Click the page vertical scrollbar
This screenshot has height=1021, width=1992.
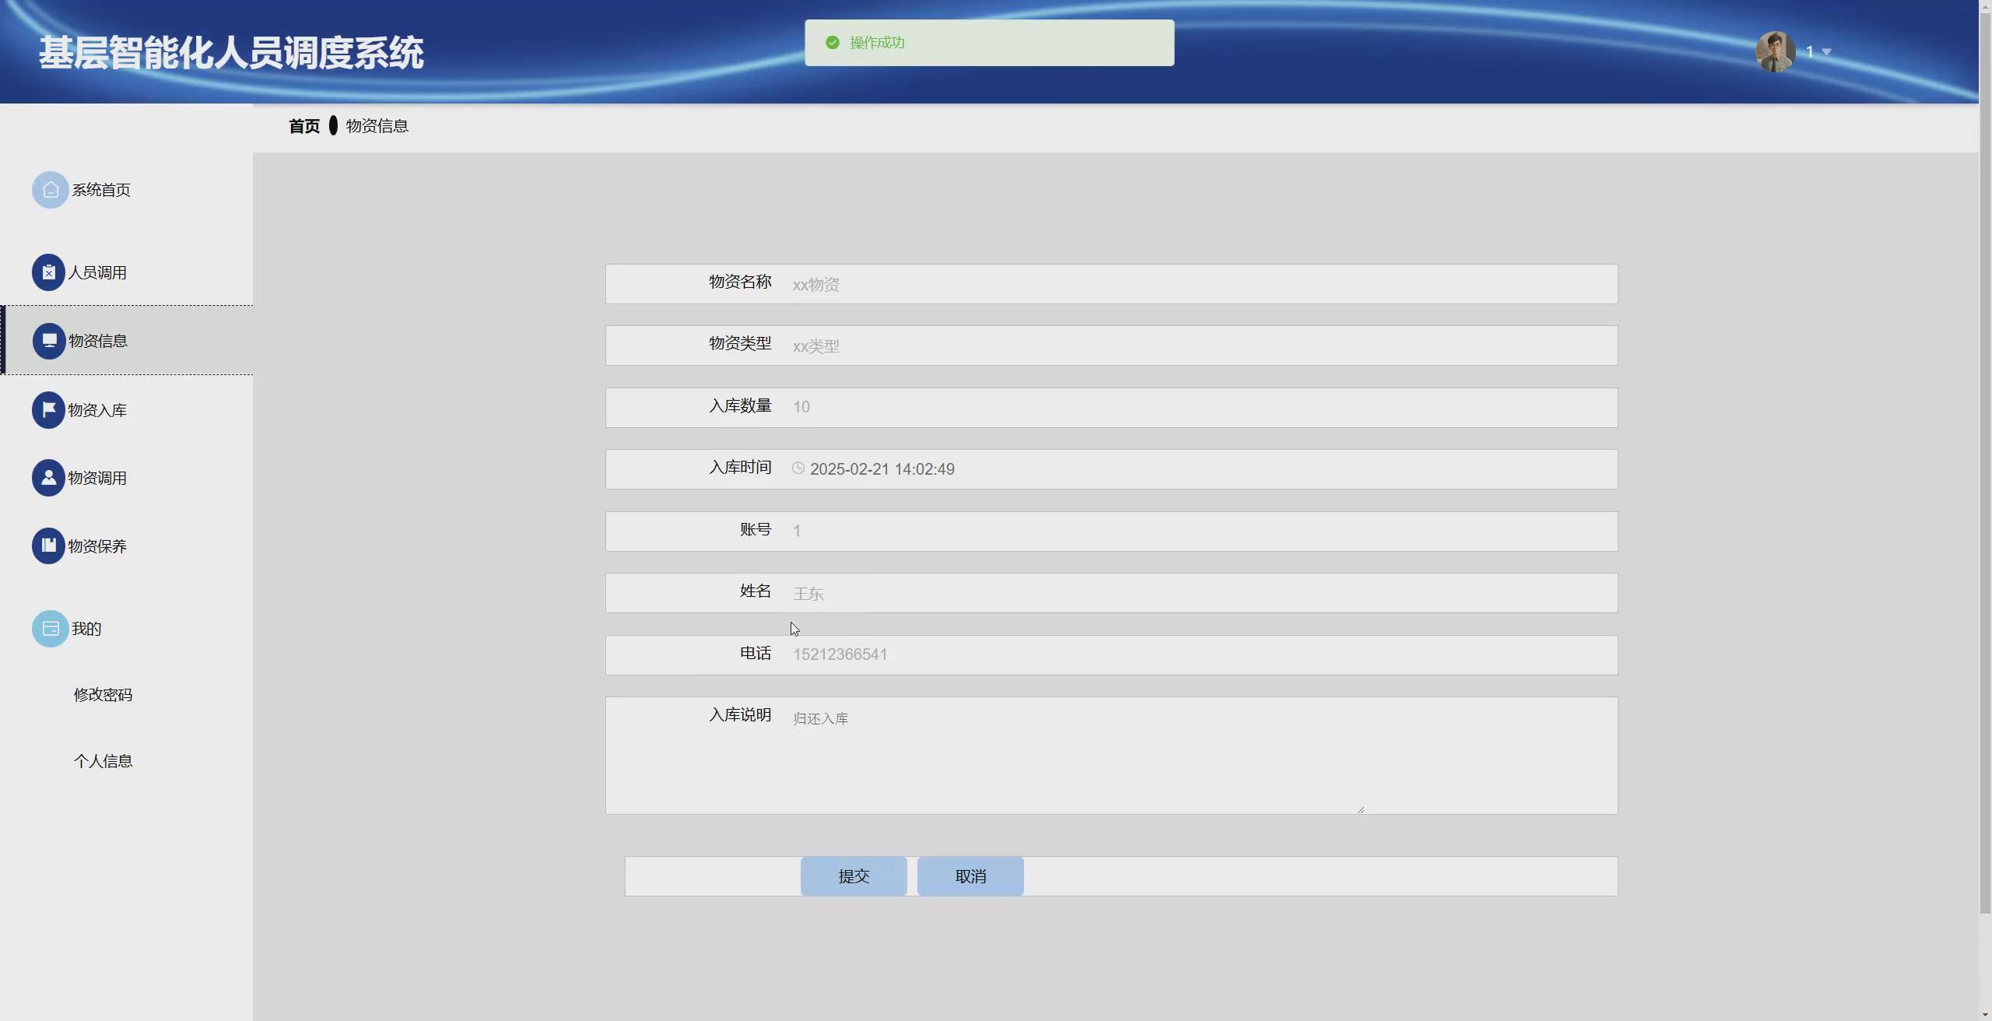(x=1985, y=467)
